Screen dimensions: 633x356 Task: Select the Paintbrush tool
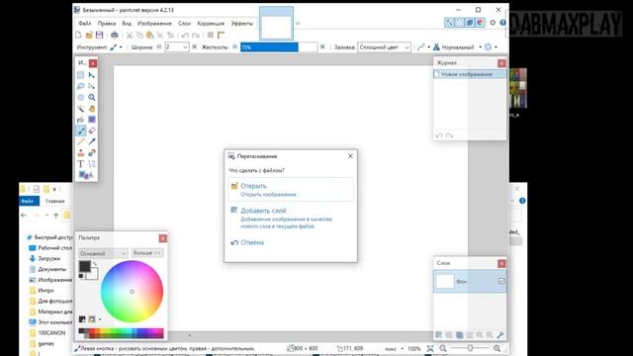pyautogui.click(x=81, y=131)
